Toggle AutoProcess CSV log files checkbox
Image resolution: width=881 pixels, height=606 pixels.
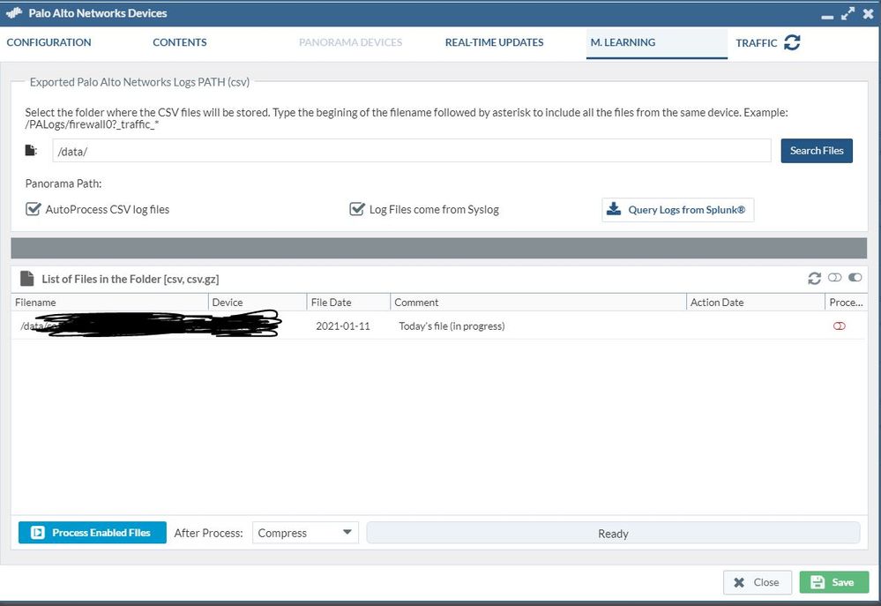[x=34, y=209]
